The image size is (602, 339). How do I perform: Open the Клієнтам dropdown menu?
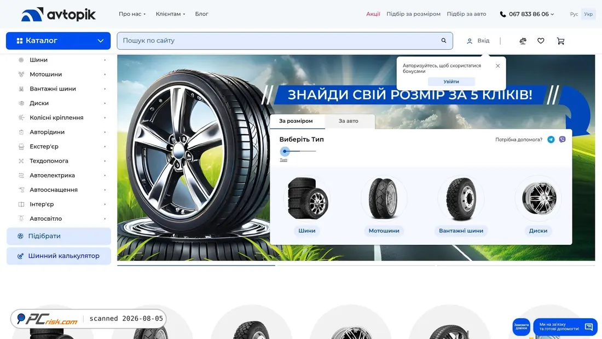pos(170,14)
